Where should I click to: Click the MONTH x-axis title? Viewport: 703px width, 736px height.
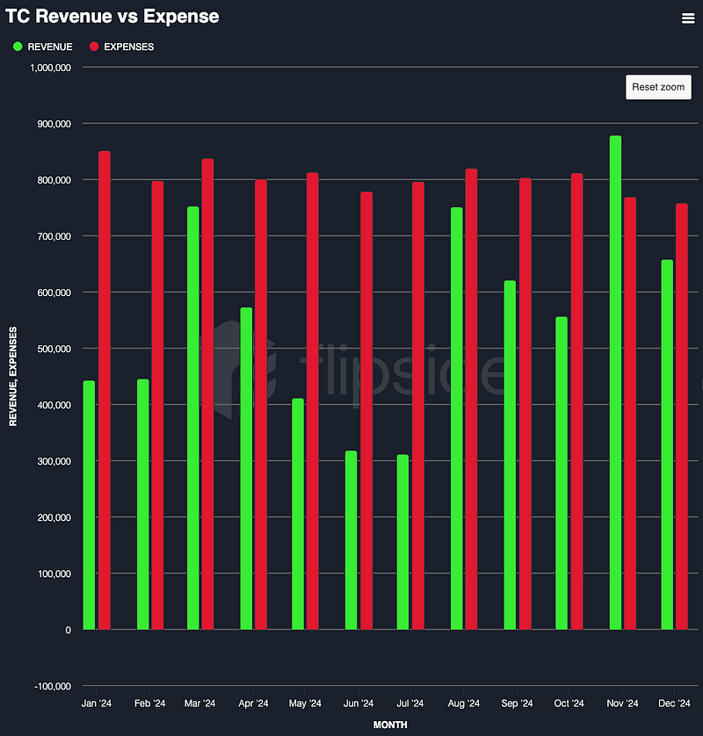390,725
